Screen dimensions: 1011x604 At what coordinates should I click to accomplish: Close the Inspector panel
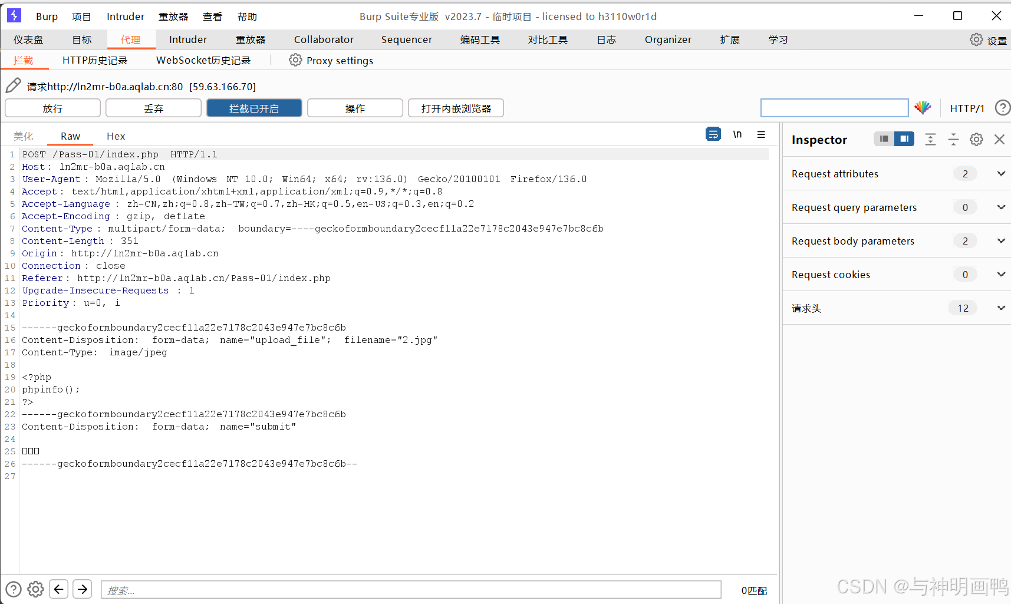pos(999,139)
